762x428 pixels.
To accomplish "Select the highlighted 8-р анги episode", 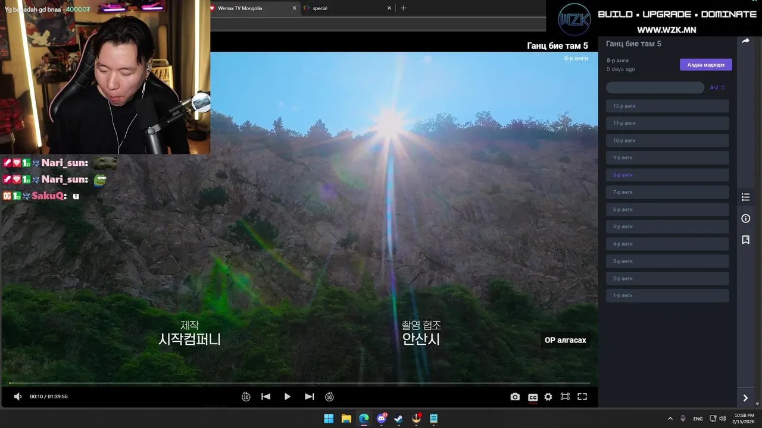I will point(667,175).
